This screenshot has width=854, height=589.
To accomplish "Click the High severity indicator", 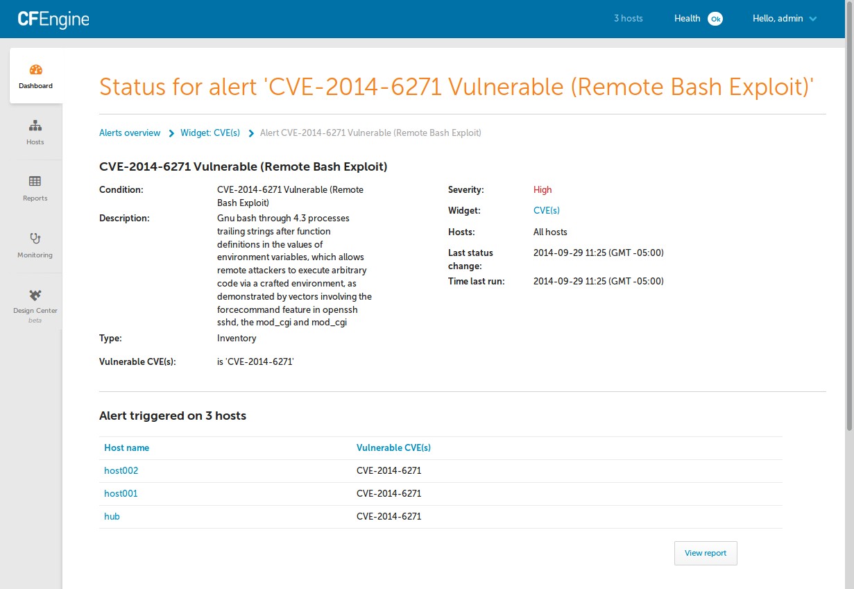I will coord(543,189).
